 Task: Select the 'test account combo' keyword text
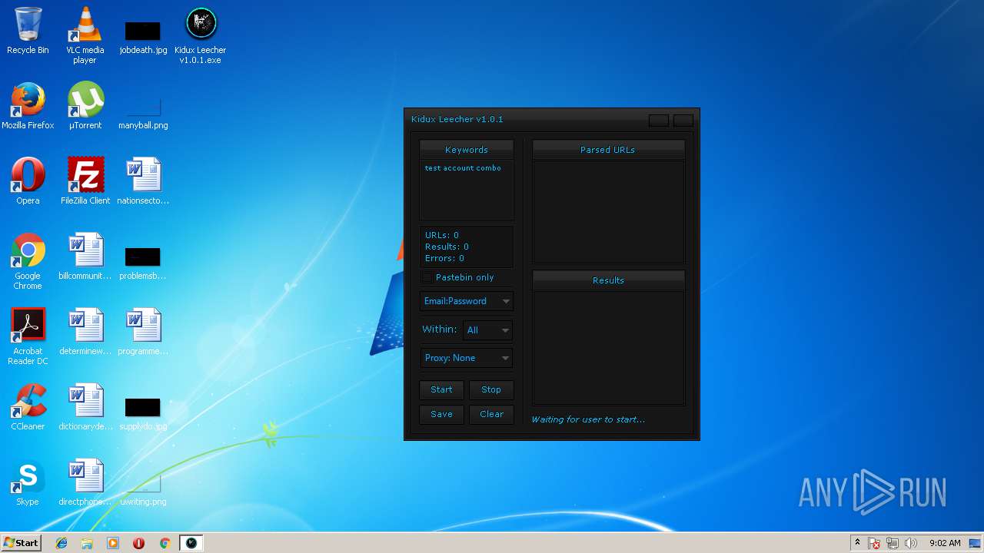(463, 167)
